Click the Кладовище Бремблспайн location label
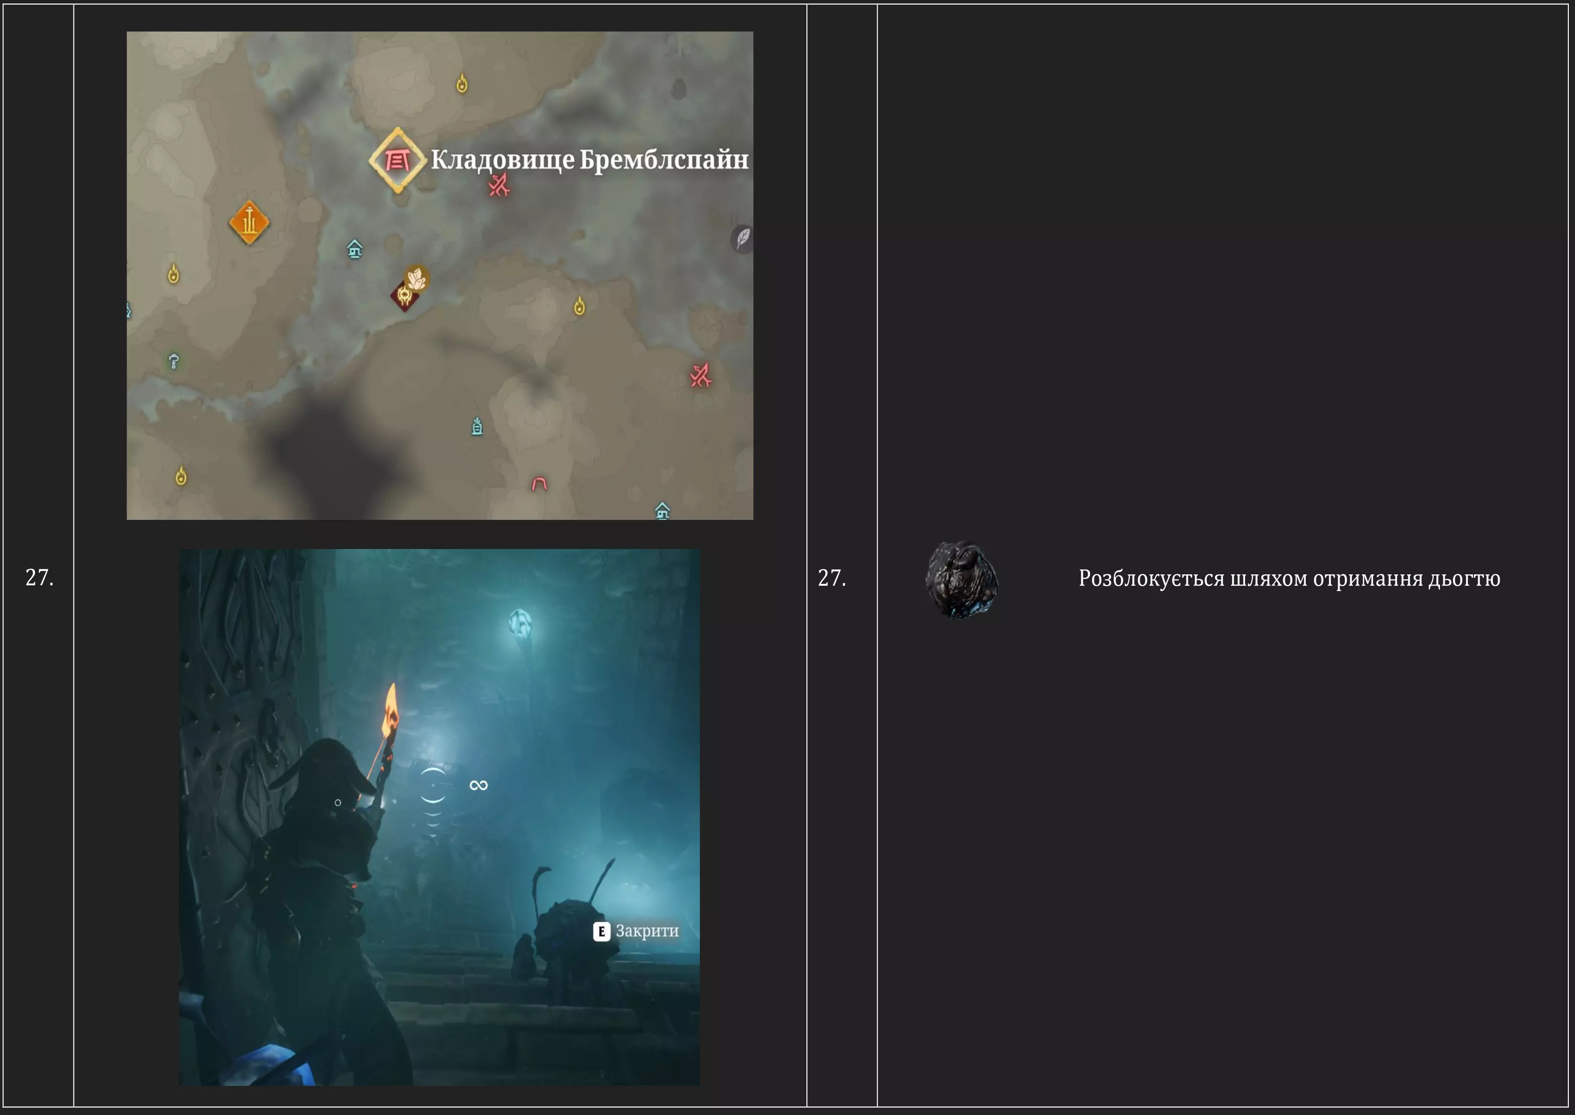Image resolution: width=1575 pixels, height=1115 pixels. (x=589, y=160)
